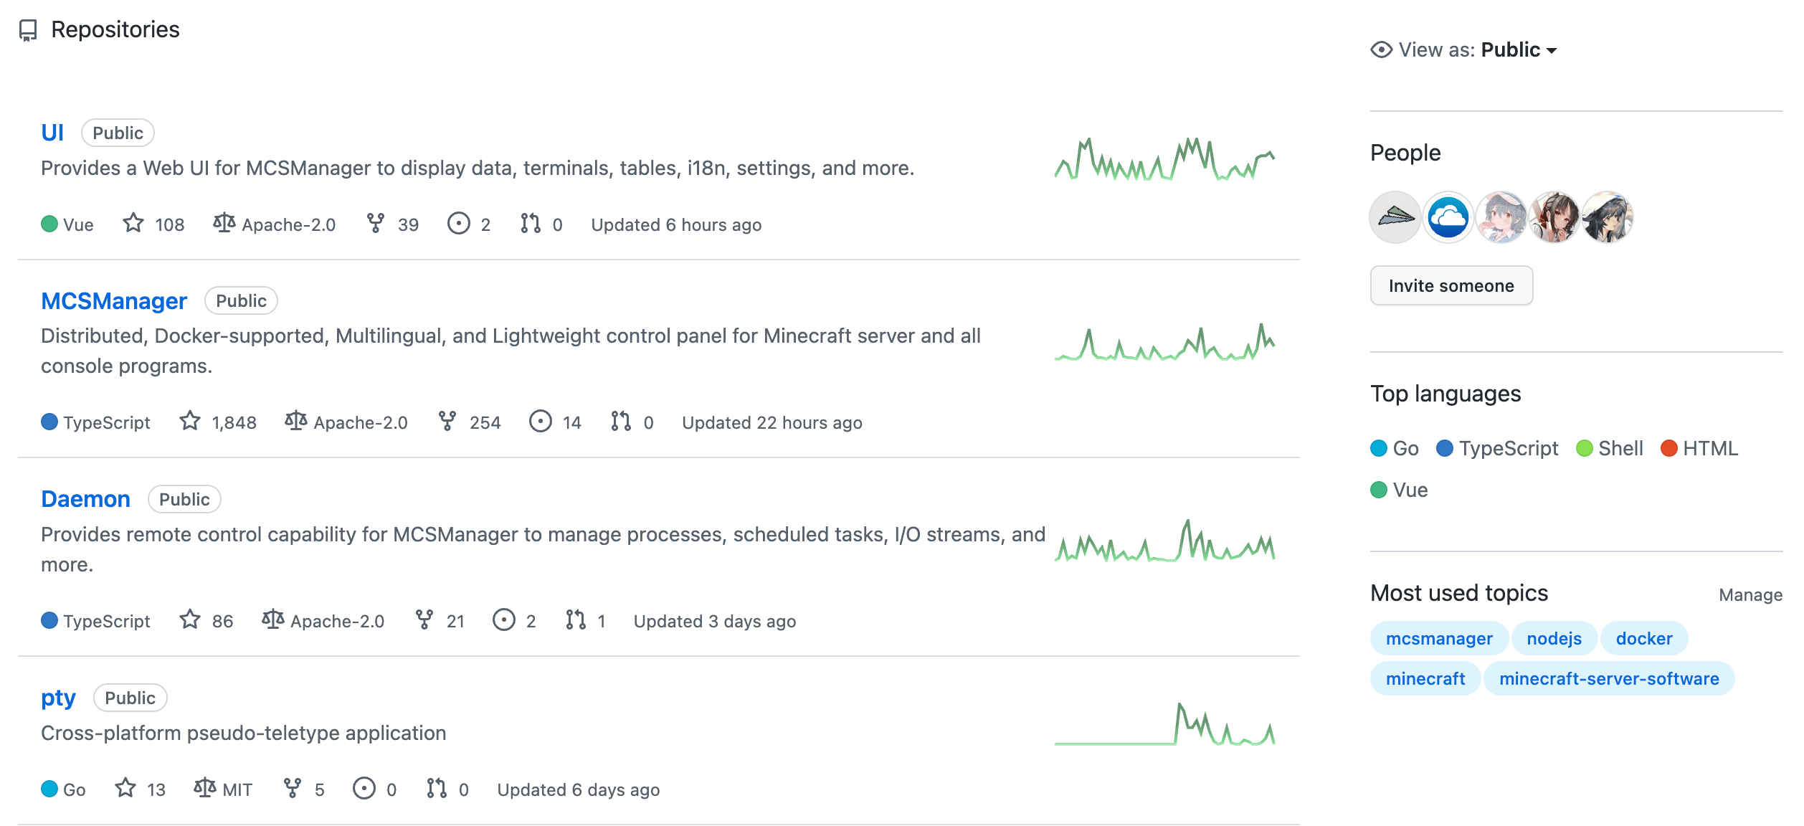Click the Repositories book icon
Viewport: 1804px width, 826px height.
pos(28,30)
